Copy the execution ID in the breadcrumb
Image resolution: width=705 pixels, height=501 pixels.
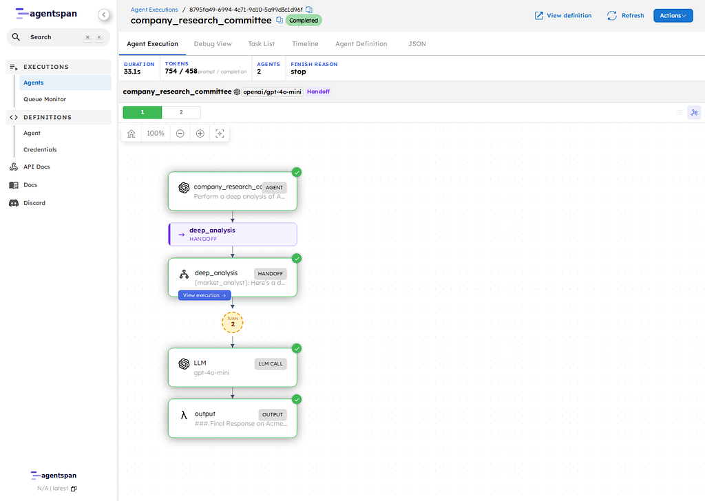pyautogui.click(x=309, y=10)
